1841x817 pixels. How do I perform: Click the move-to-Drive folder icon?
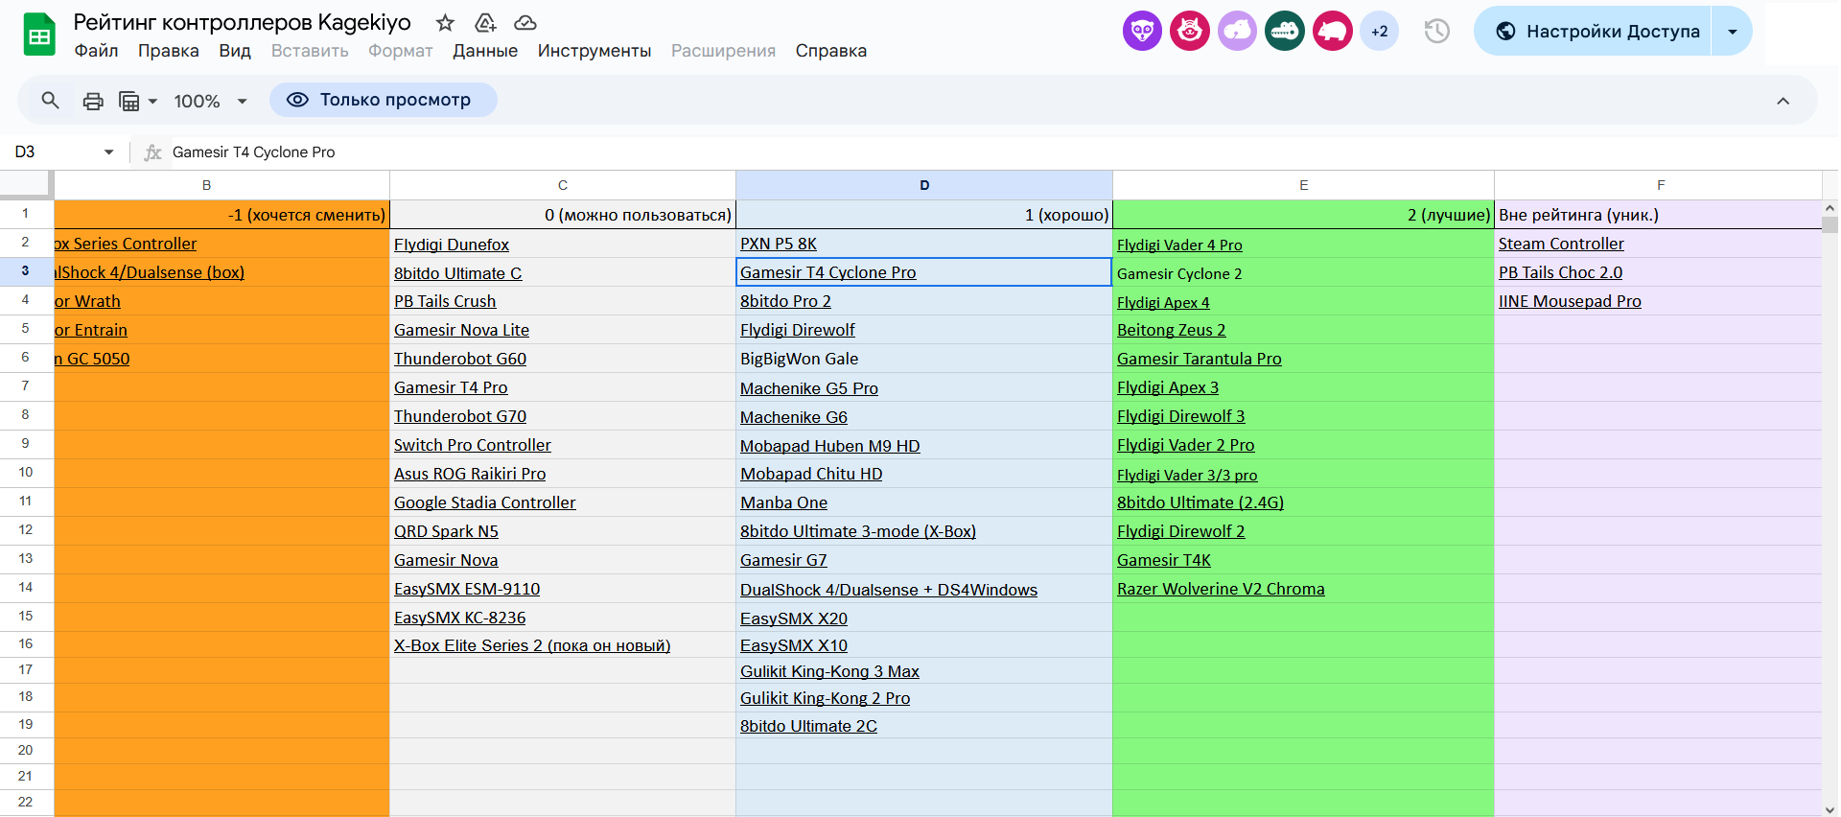(485, 23)
